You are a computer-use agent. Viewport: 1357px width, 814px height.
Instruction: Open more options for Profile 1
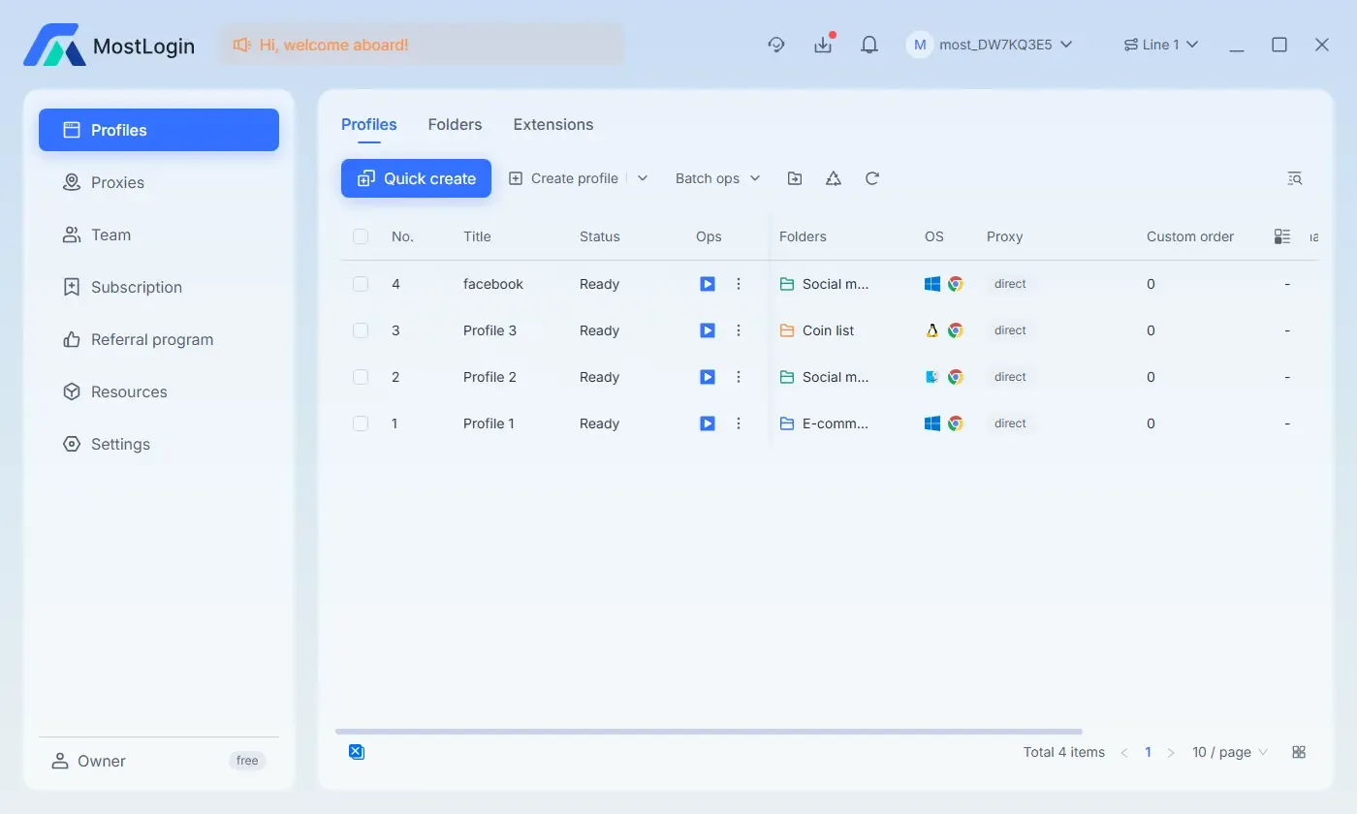pos(739,423)
